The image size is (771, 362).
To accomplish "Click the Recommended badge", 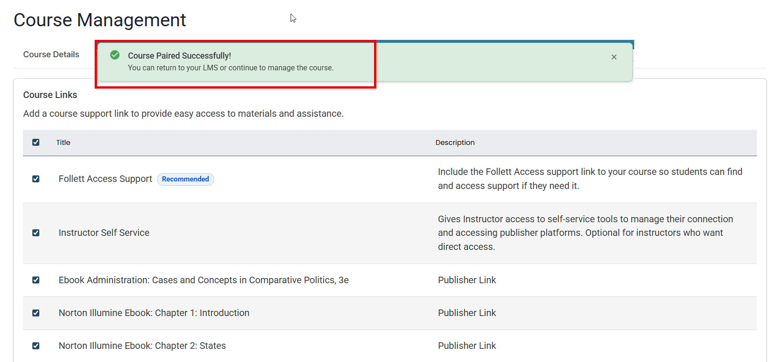I will [186, 179].
